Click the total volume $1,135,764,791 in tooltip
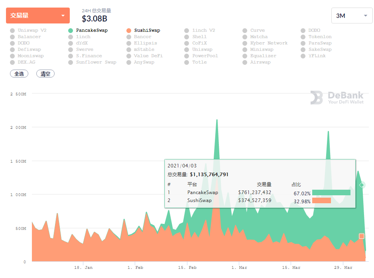374x278 pixels. (209, 175)
